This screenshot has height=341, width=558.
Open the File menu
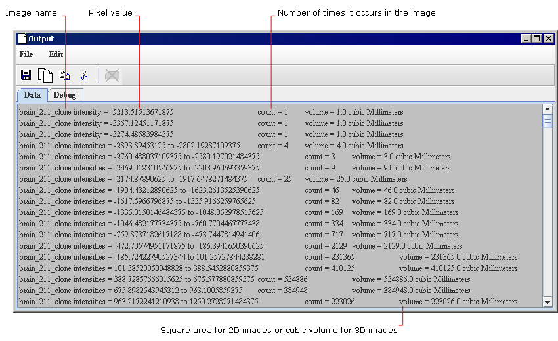click(26, 54)
